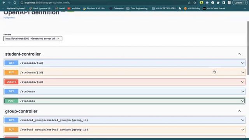The width and height of the screenshot is (249, 140).
Task: Click the PUT badge for /students/{id}
Action: pyautogui.click(x=11, y=72)
